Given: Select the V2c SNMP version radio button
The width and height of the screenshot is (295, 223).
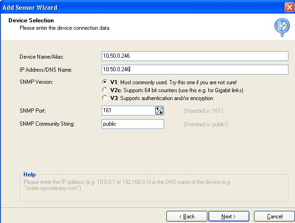Looking at the screenshot, I should 104,90.
